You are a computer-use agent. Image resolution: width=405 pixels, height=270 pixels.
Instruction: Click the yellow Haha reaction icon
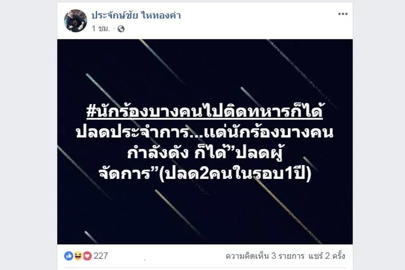(x=78, y=256)
